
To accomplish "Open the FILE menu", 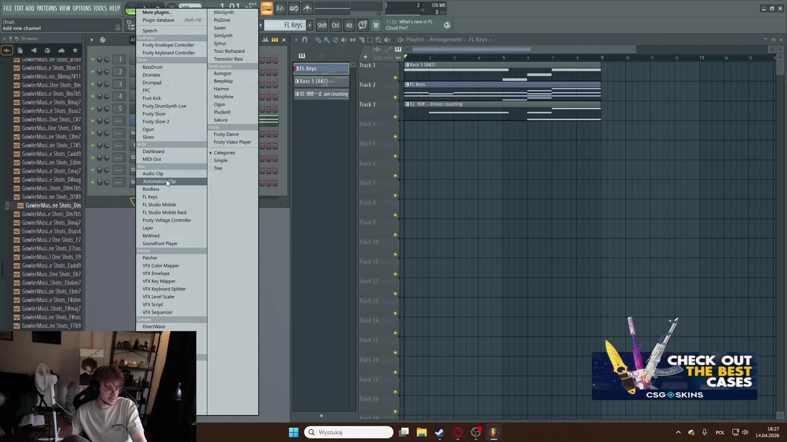I will pyautogui.click(x=7, y=8).
